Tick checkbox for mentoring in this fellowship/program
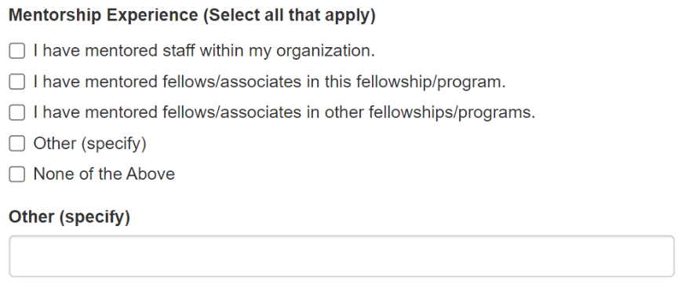Image resolution: width=696 pixels, height=285 pixels. pos(16,82)
